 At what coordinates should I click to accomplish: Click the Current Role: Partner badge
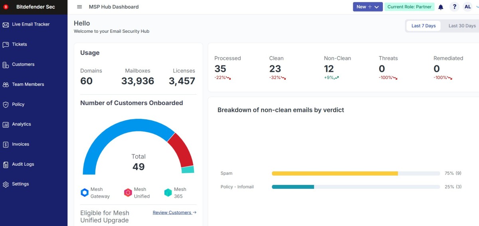point(409,7)
